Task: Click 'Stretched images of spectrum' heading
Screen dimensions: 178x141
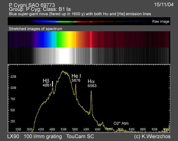Action: [36, 29]
